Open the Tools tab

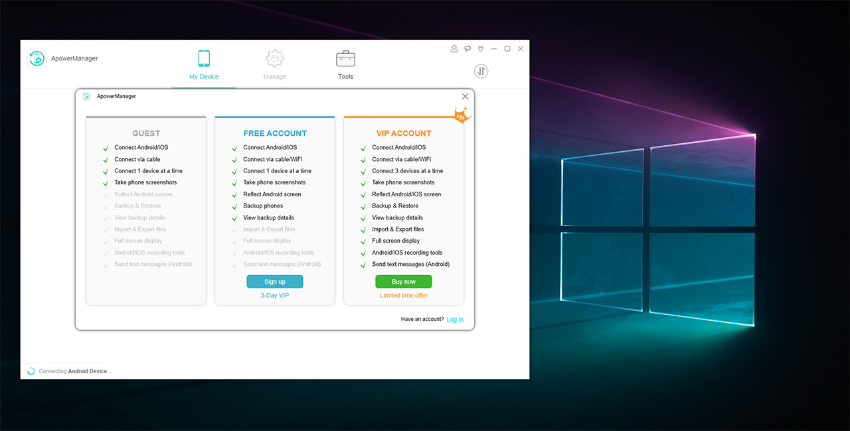(x=345, y=65)
